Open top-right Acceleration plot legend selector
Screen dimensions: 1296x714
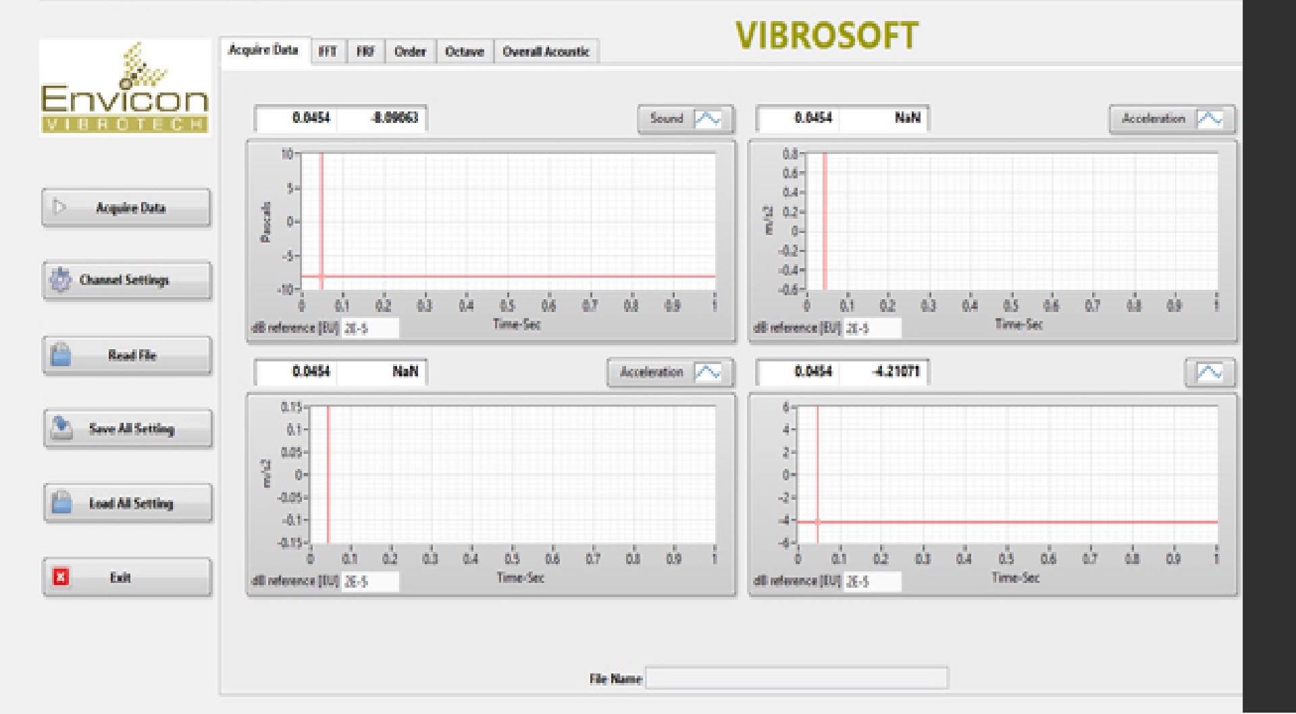tap(1153, 119)
